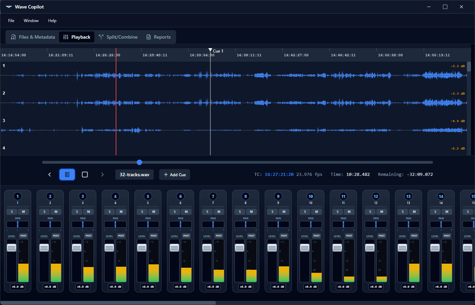
Task: Click the channel 10 number badge
Action: pyautogui.click(x=311, y=196)
